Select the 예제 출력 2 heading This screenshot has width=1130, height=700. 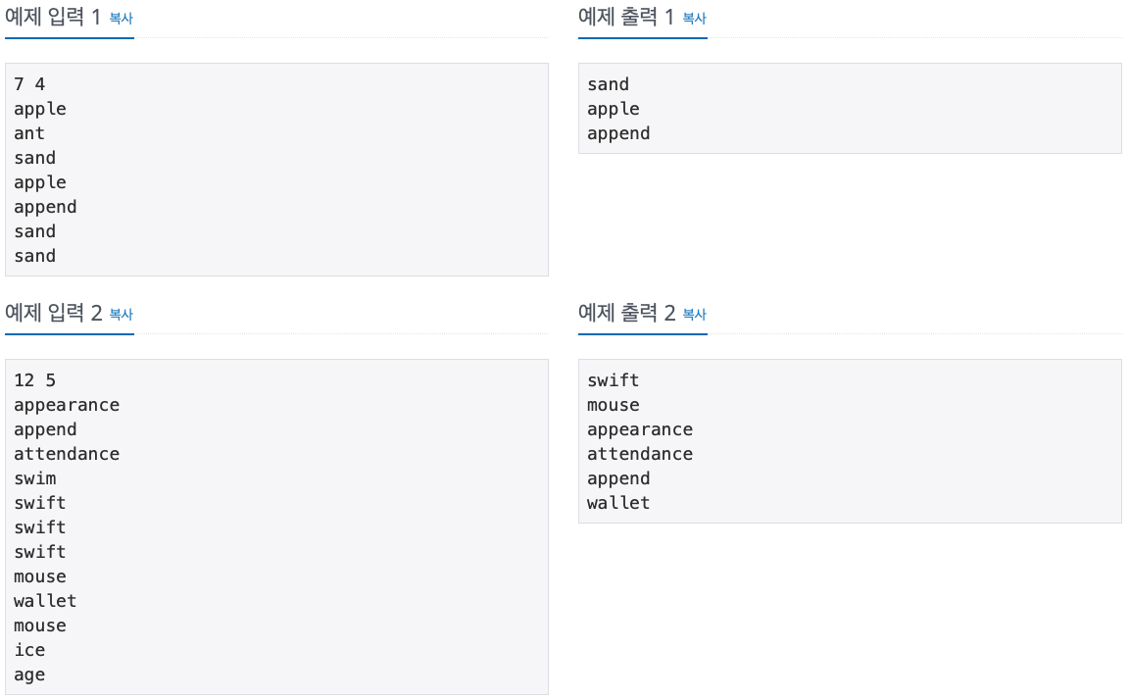click(x=627, y=313)
